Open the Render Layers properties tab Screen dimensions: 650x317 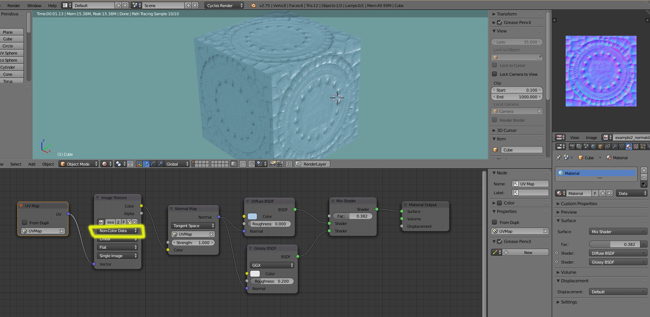[579, 146]
